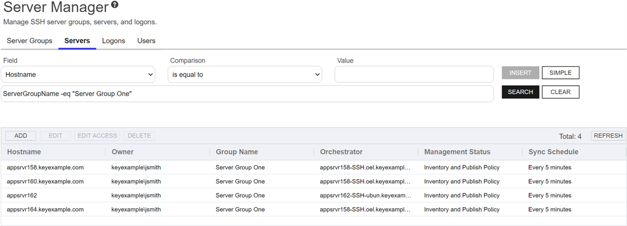The height and width of the screenshot is (226, 627).
Task: Switch to the Server Groups tab
Action: pyautogui.click(x=30, y=41)
